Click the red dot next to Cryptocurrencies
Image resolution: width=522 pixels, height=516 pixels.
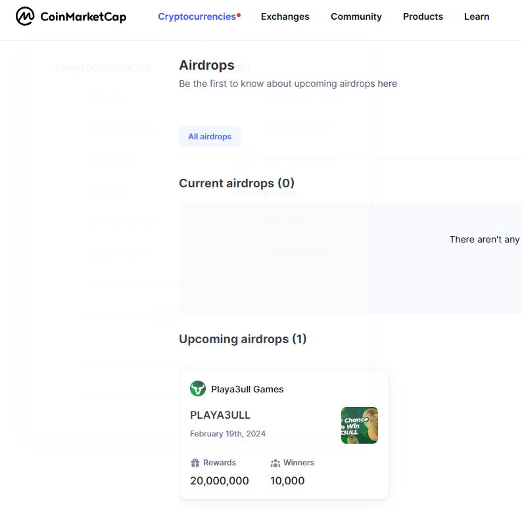(x=239, y=14)
